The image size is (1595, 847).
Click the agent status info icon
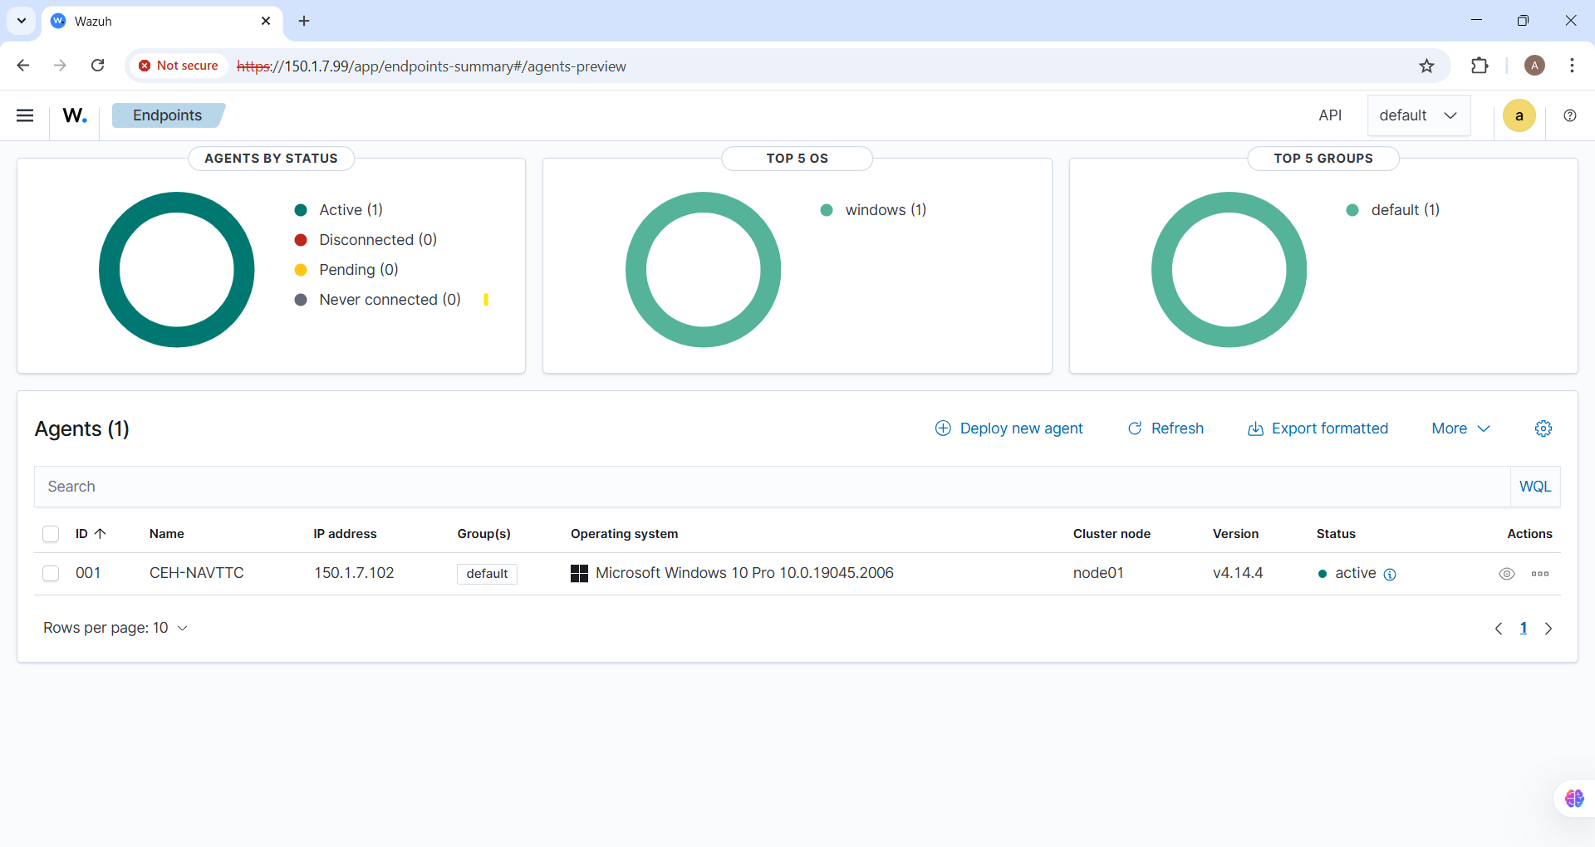[1390, 575]
